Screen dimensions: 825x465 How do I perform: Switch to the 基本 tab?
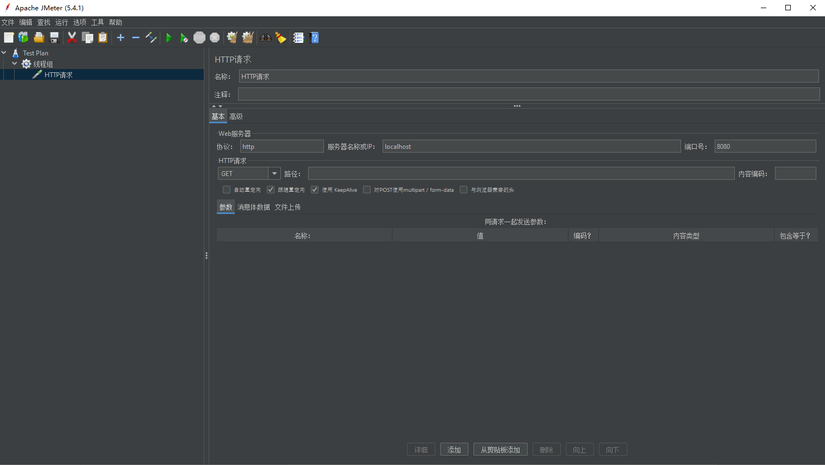[218, 116]
